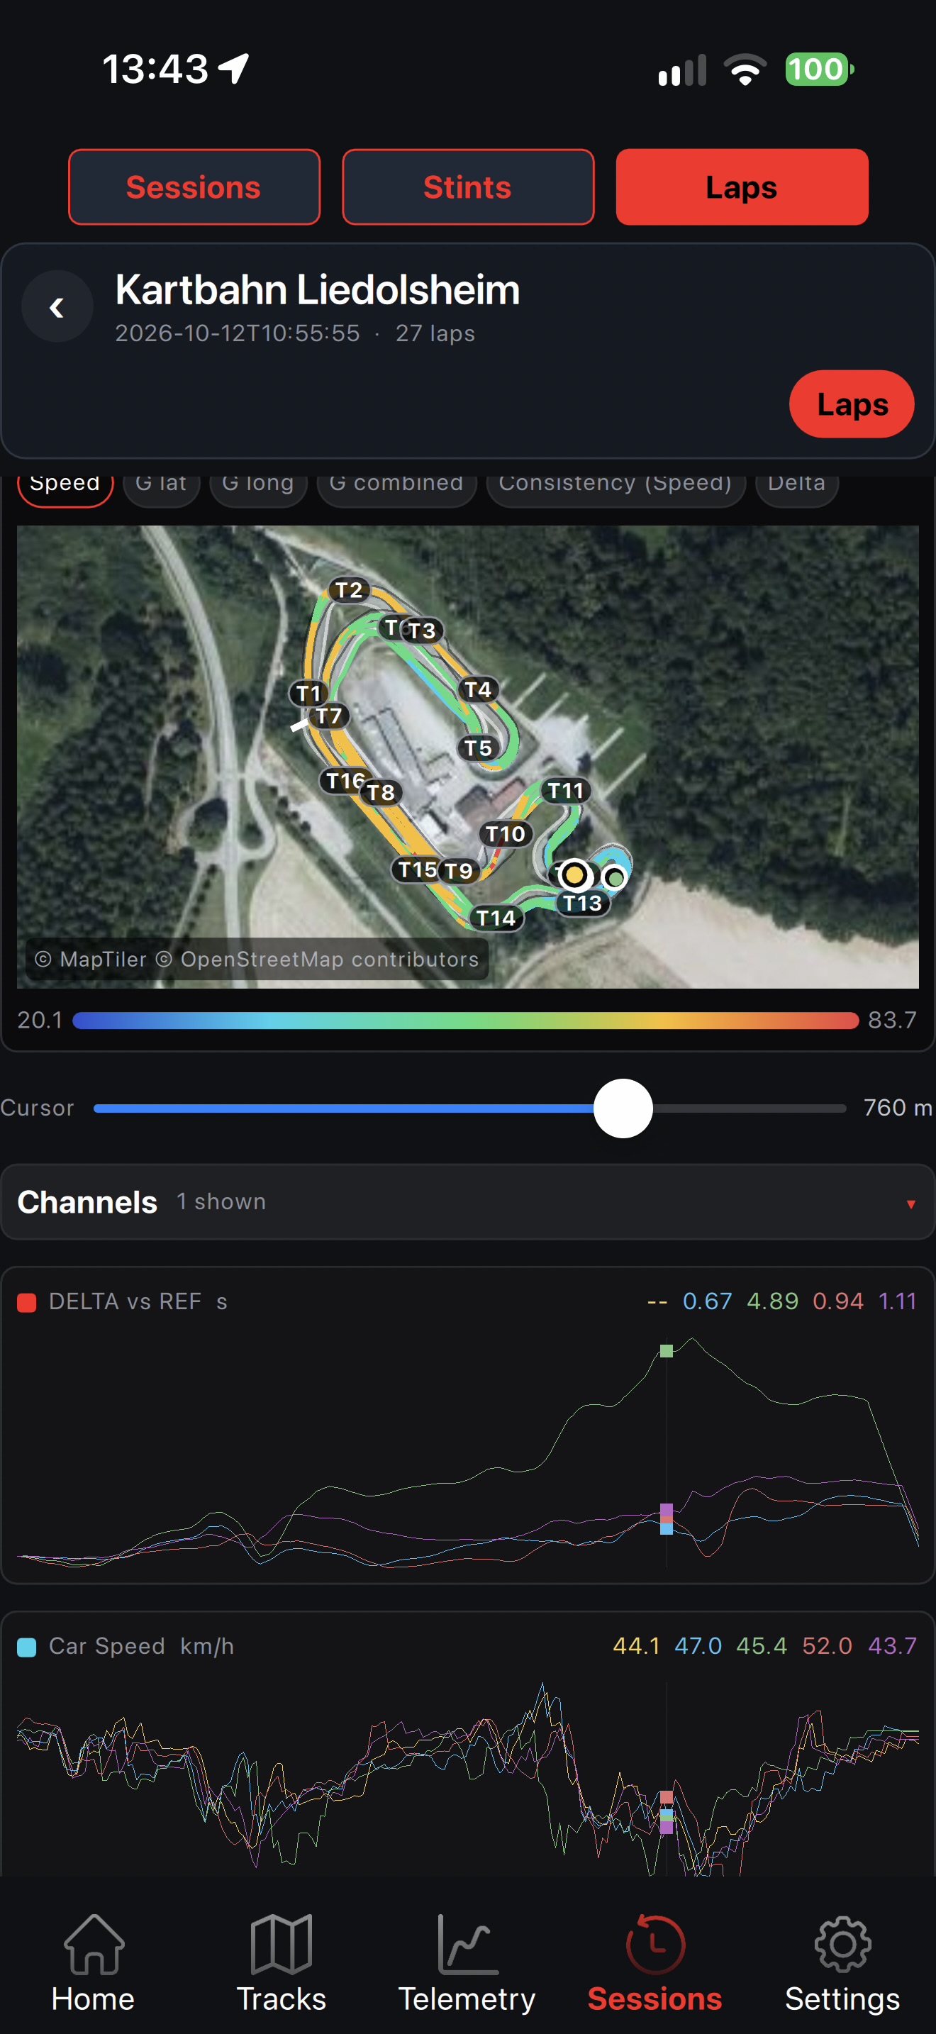Click the DELTA vs REF red swatch
Image resolution: width=936 pixels, height=2034 pixels.
[27, 1302]
